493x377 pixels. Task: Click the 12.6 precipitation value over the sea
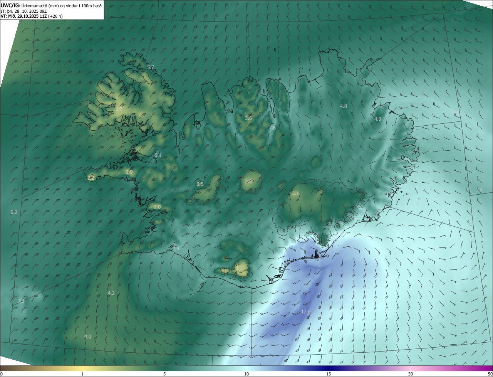[306, 311]
